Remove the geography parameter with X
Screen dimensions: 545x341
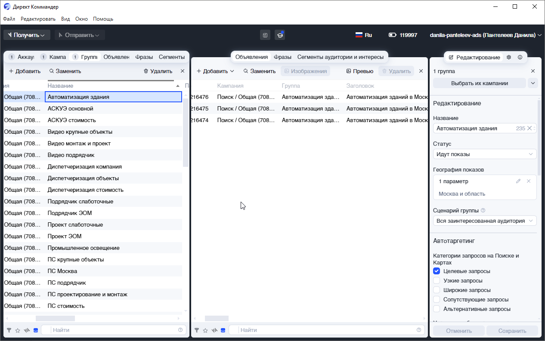click(x=529, y=181)
